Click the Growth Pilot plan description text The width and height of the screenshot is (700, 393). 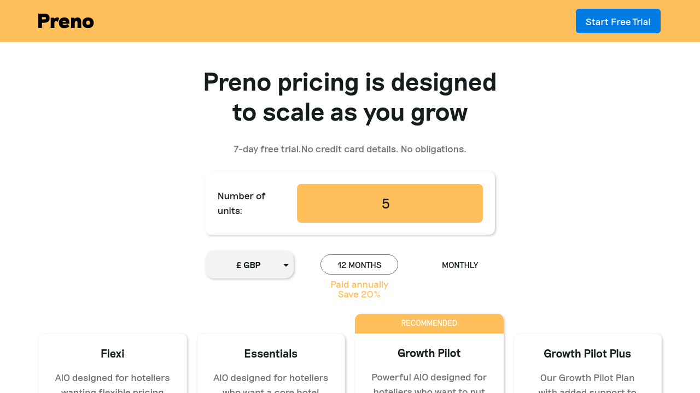coord(429,383)
